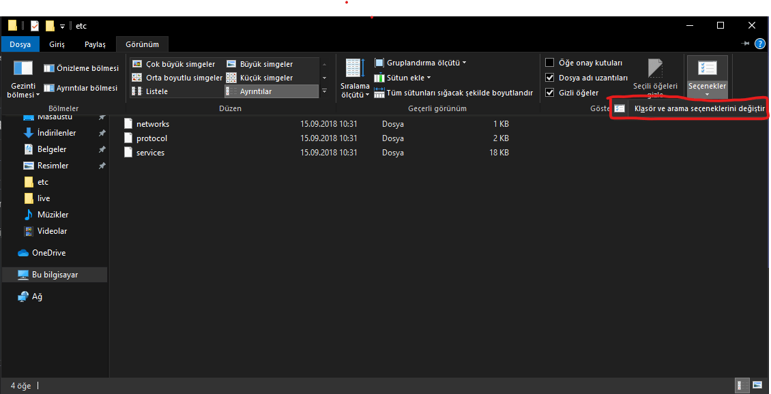Open the Dosya tab
The width and height of the screenshot is (771, 394).
20,44
